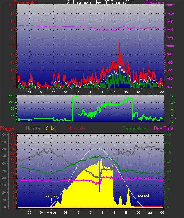Image resolution: width=184 pixels, height=218 pixels.
Task: Select the green Temperatura legend label
Action: click(134, 128)
